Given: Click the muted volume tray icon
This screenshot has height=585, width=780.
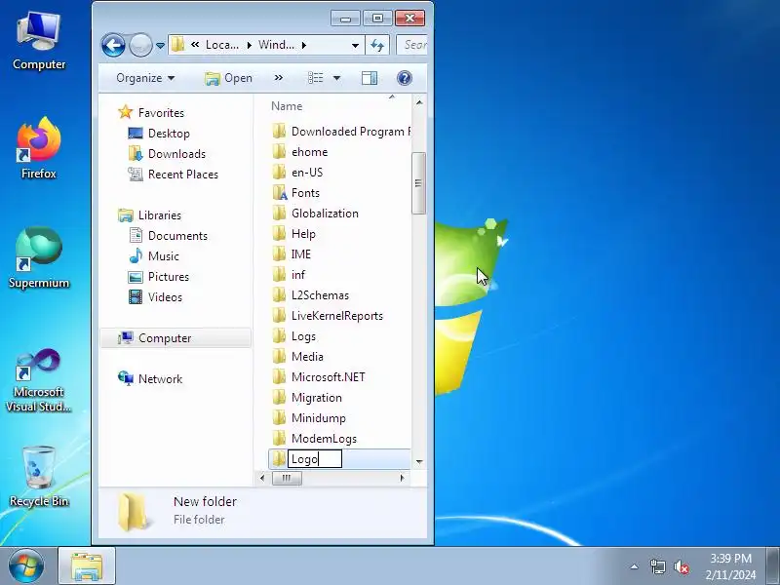Looking at the screenshot, I should click(682, 566).
